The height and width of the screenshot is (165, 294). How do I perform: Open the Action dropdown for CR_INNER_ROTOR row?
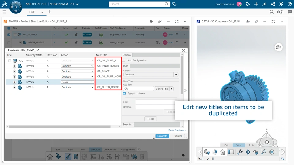(77, 66)
